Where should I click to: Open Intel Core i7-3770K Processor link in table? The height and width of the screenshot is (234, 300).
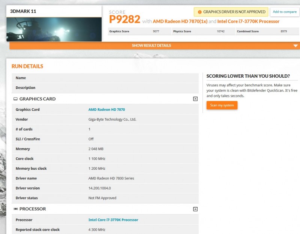point(113,220)
